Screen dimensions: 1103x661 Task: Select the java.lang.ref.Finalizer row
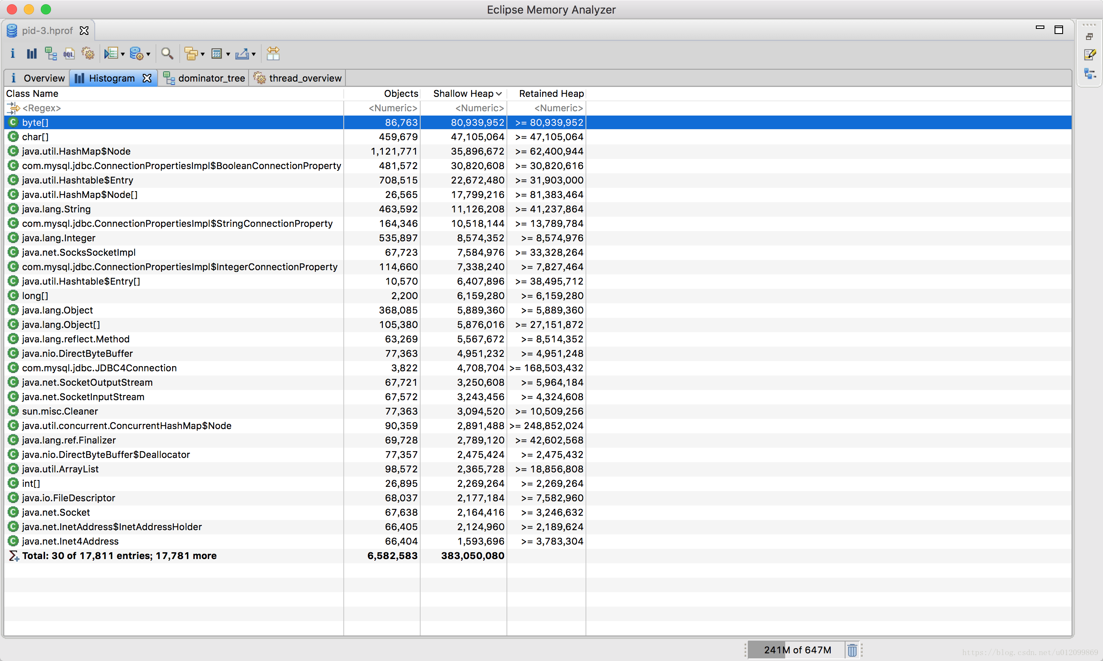point(537,440)
